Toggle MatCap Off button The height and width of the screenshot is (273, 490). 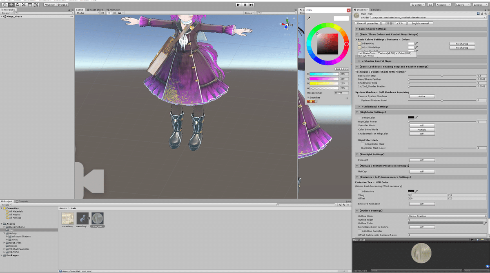coord(422,172)
